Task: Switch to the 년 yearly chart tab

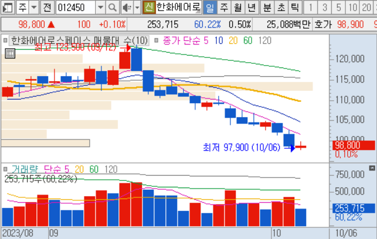Action: pos(252,8)
